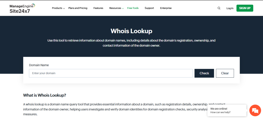Open the Free Tools page
Screen dimensions: 263x118
tap(133, 8)
